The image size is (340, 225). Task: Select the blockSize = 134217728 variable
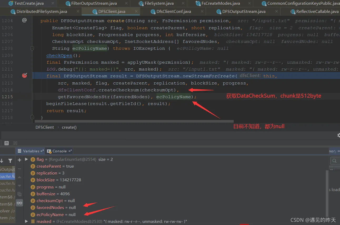point(56,180)
